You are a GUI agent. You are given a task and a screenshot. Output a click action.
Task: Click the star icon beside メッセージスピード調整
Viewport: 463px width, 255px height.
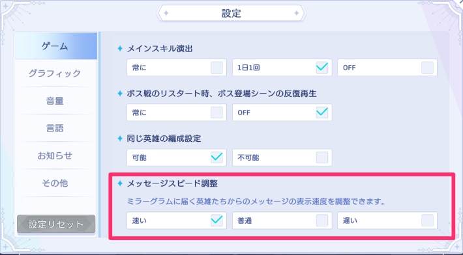(120, 183)
